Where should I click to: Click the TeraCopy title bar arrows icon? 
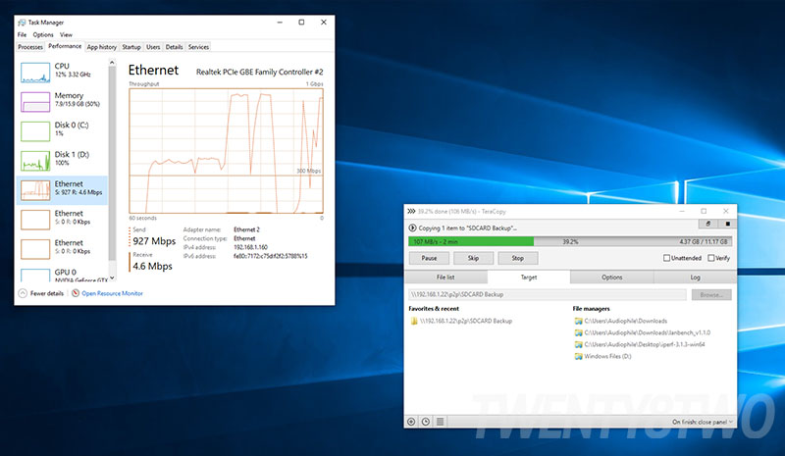[411, 211]
